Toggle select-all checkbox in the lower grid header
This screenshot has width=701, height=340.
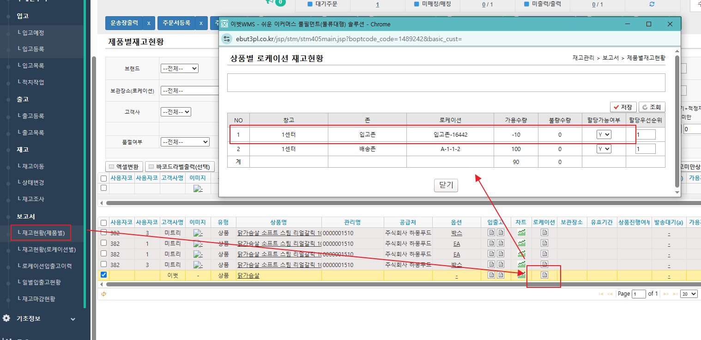tap(104, 223)
